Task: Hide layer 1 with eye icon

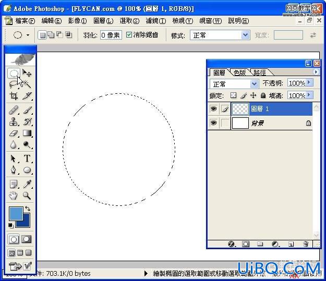Action: click(x=213, y=108)
